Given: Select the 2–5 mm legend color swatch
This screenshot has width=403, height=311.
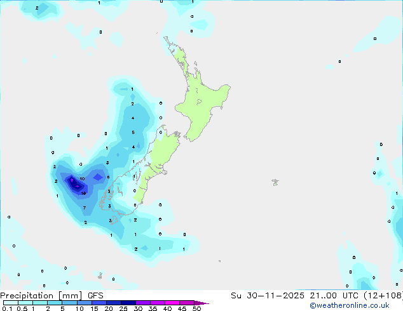Looking at the screenshot, I should tap(55, 303).
